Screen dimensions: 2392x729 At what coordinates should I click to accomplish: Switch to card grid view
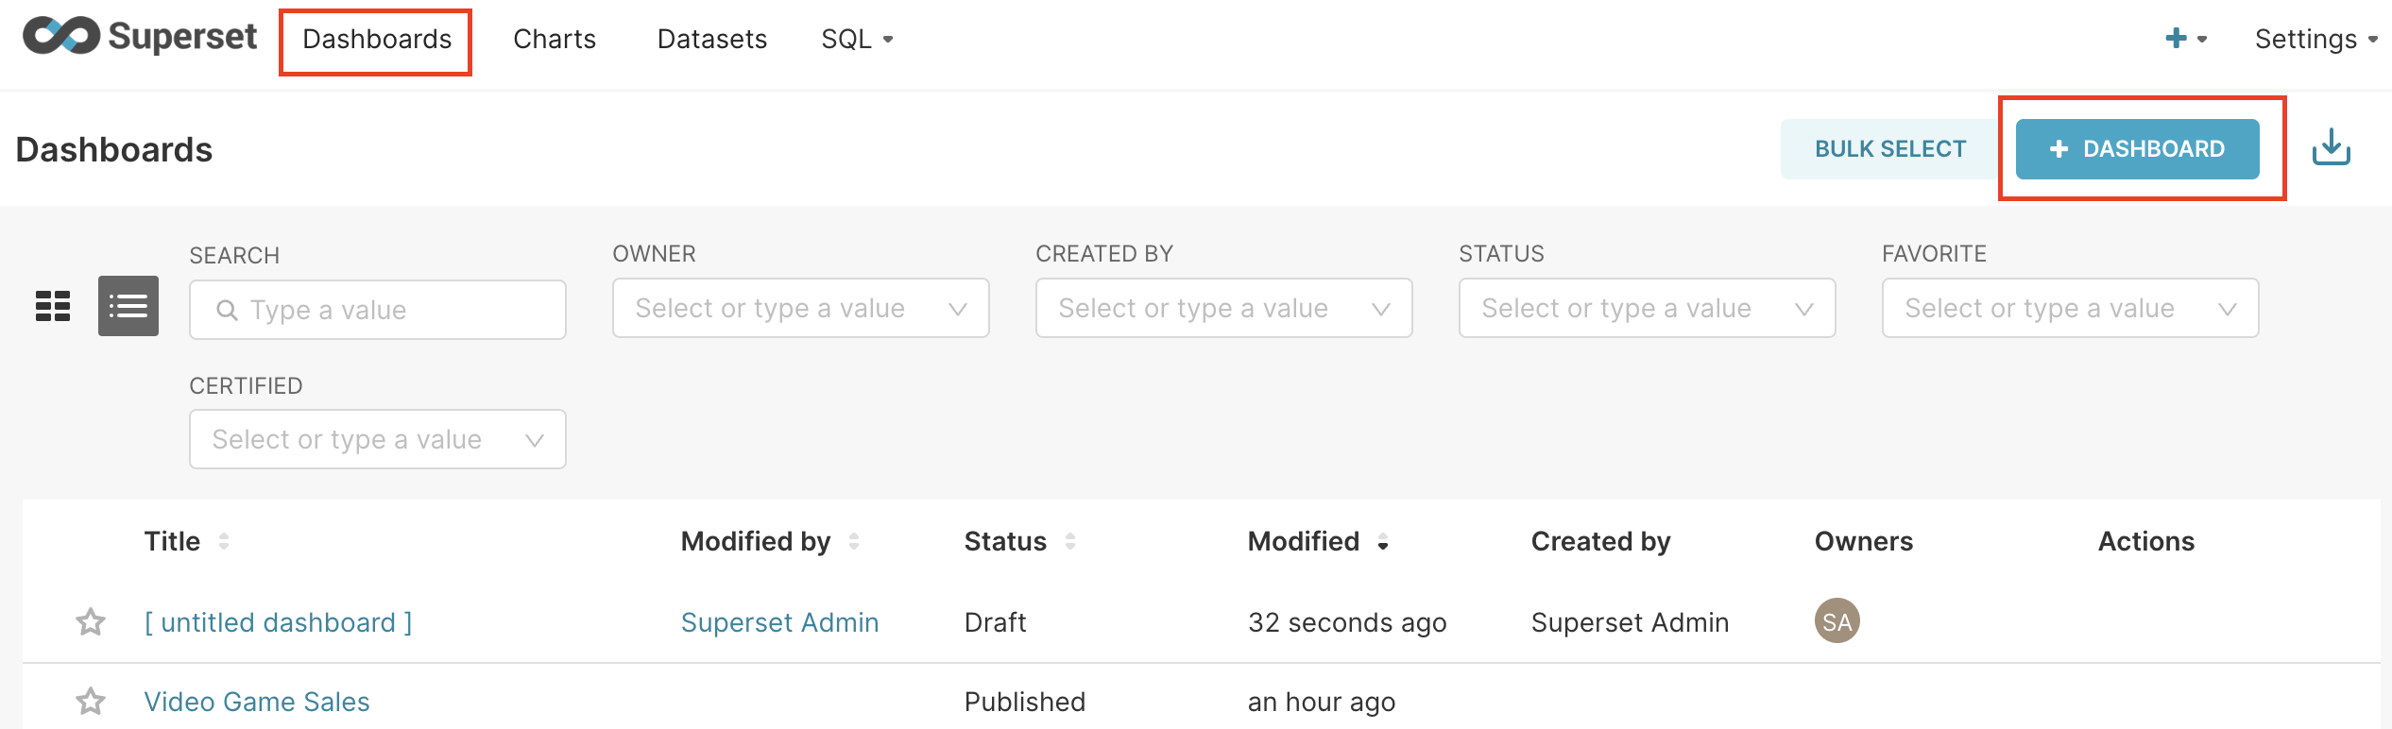[x=53, y=306]
